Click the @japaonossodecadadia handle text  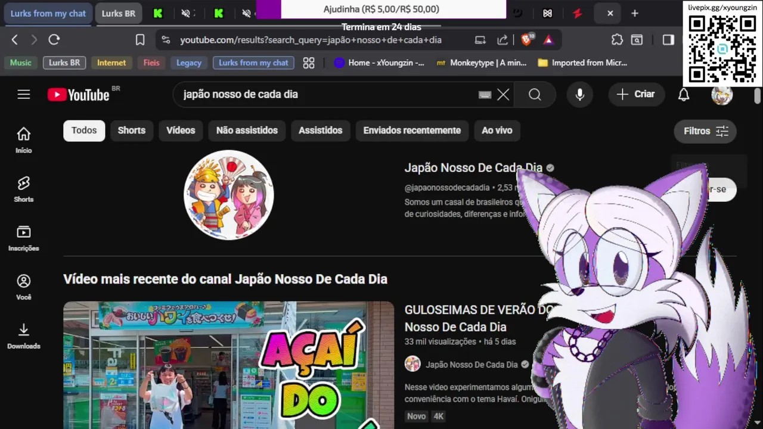click(x=447, y=188)
